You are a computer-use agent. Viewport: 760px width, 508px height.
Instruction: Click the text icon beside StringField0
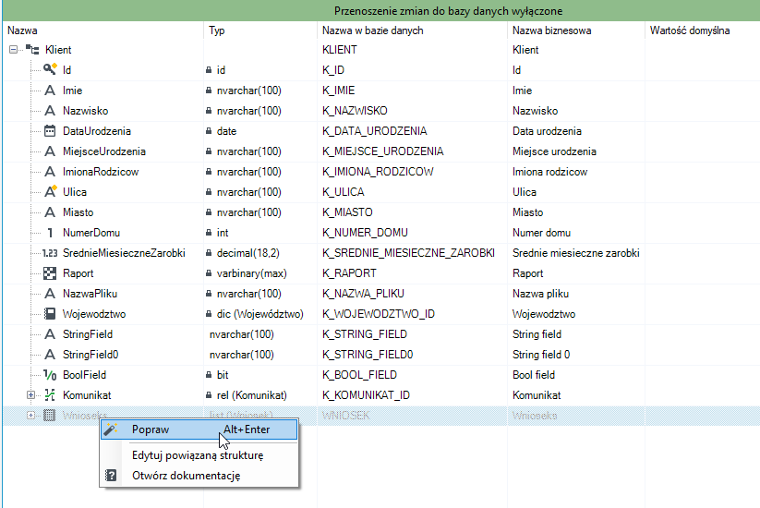(50, 355)
